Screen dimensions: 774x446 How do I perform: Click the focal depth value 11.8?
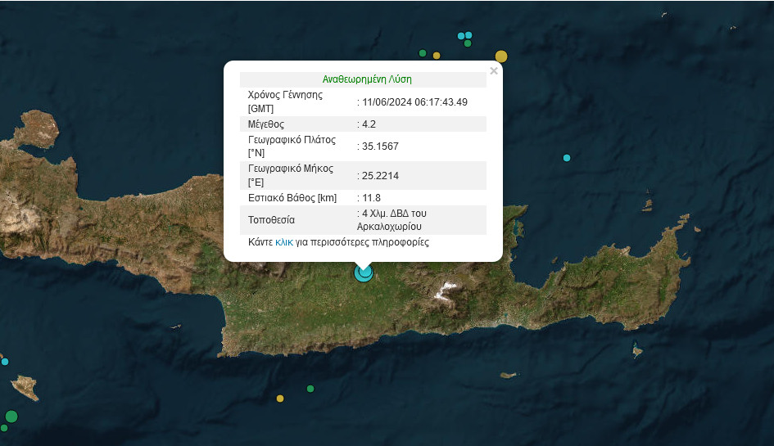point(371,198)
